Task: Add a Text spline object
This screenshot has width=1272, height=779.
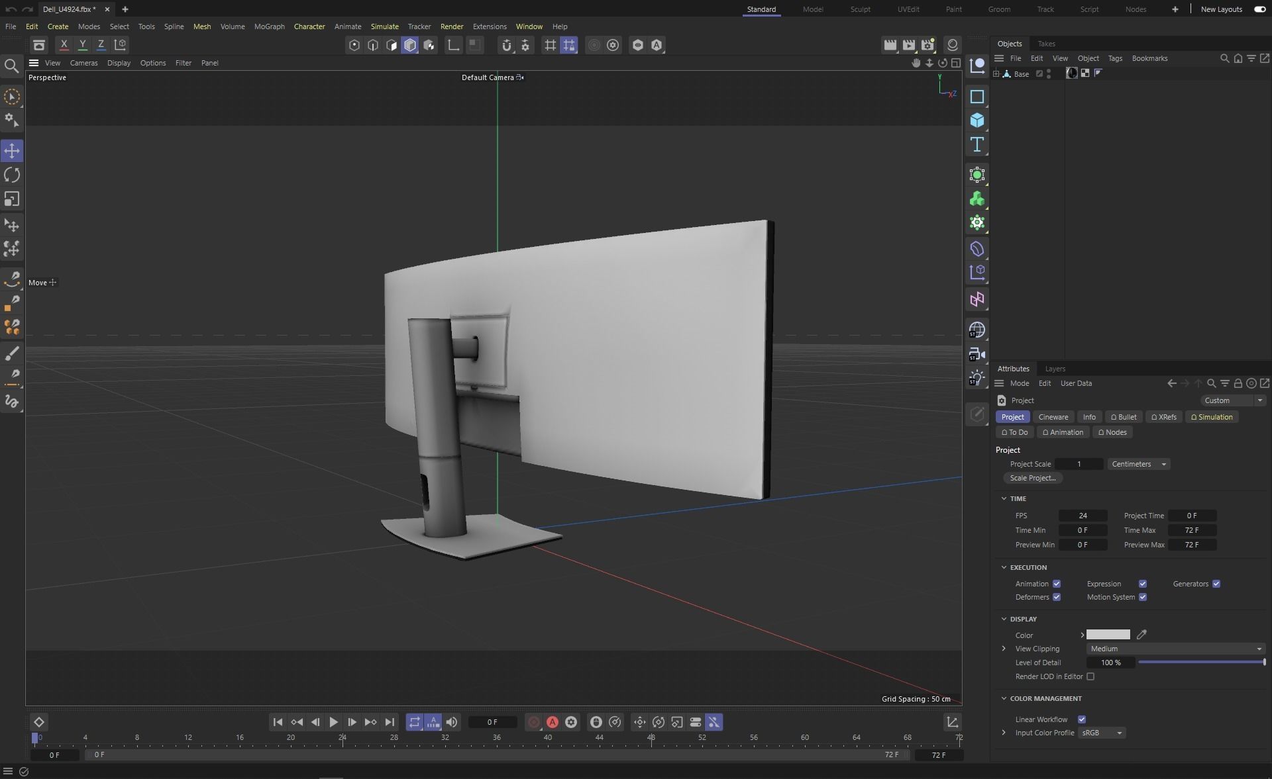Action: [x=977, y=144]
